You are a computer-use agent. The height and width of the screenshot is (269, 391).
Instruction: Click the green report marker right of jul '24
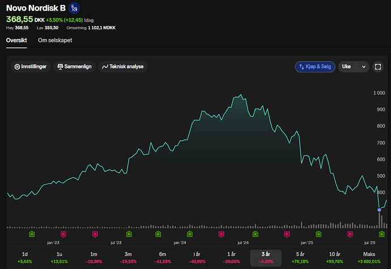255,234
